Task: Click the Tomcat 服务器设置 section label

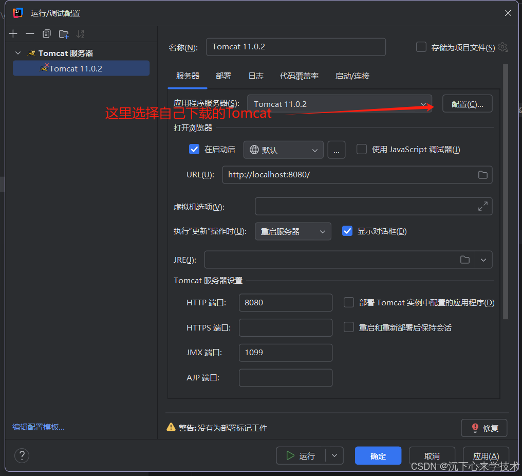Action: click(208, 281)
